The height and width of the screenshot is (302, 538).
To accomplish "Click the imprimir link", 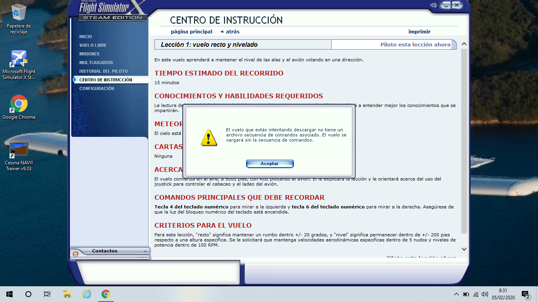I will [x=419, y=32].
